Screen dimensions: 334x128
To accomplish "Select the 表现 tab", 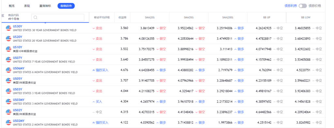I will pos(27,6).
